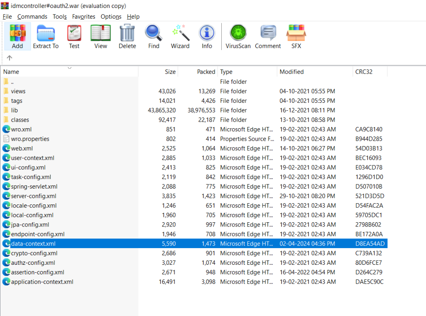Click the SFX toolbar icon
This screenshot has width=426, height=316.
click(296, 37)
